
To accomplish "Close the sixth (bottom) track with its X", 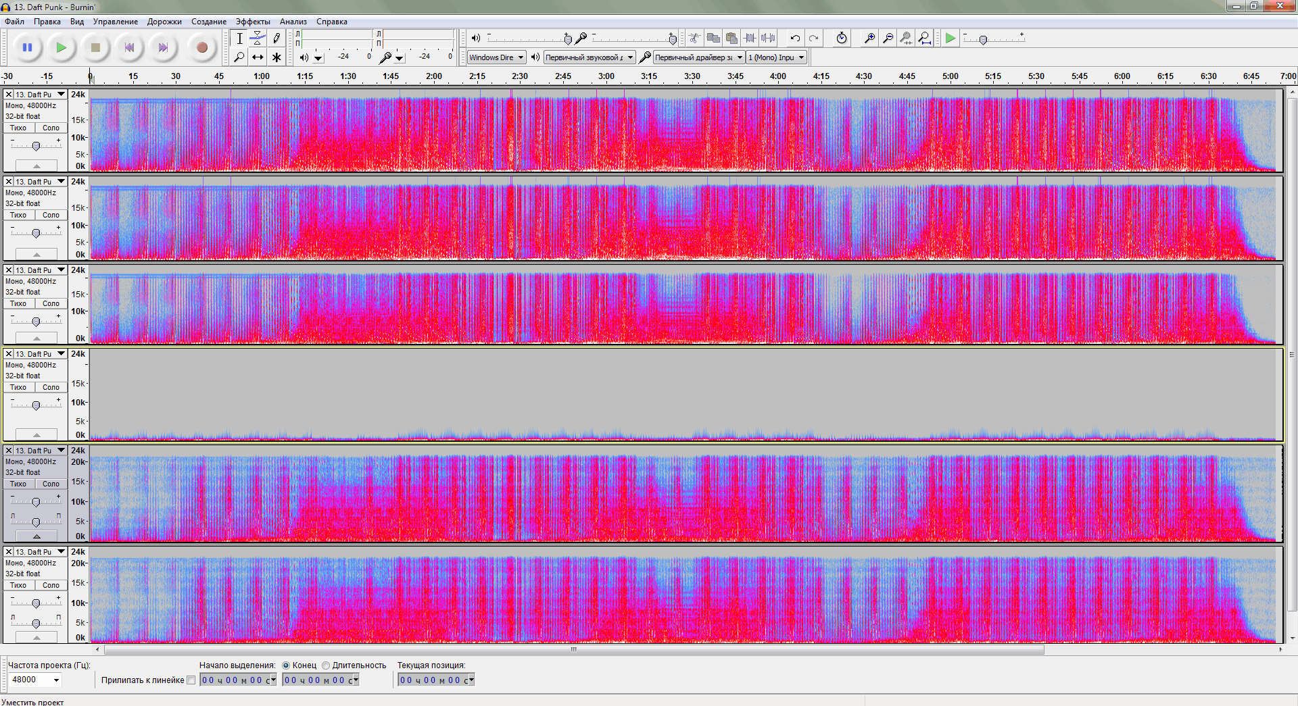I will (9, 552).
